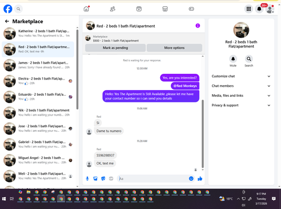Open Miguel Angel's conversation

[x=38, y=160]
